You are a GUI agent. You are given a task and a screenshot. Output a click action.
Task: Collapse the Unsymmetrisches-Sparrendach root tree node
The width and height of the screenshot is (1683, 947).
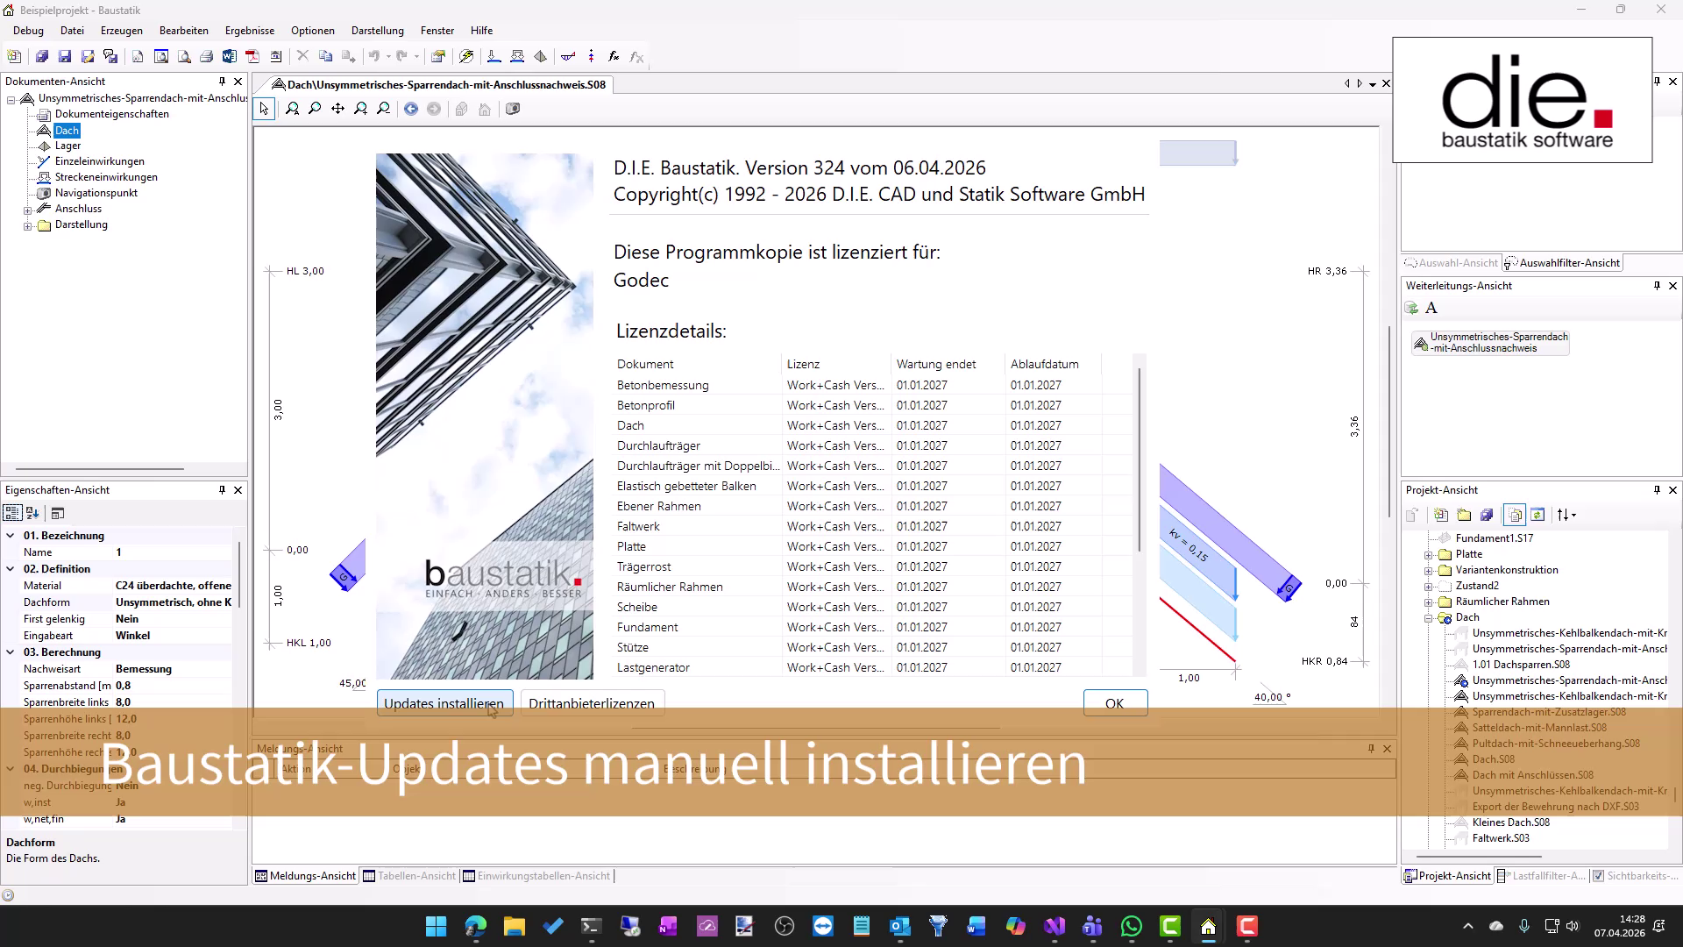11,99
